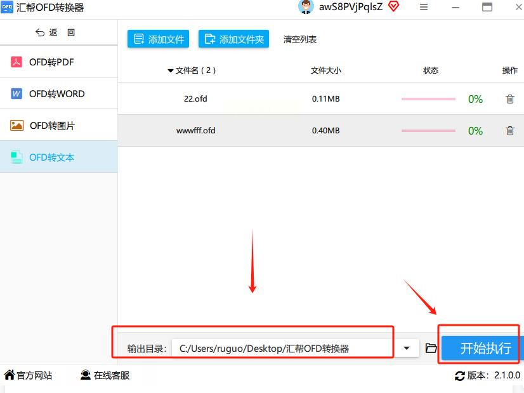Select the OFD转WORD sidebar tab
The height and width of the screenshot is (393, 524).
coord(58,94)
